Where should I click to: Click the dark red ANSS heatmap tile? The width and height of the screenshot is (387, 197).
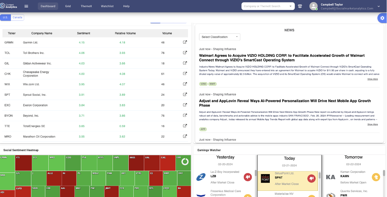pyautogui.click(x=136, y=163)
